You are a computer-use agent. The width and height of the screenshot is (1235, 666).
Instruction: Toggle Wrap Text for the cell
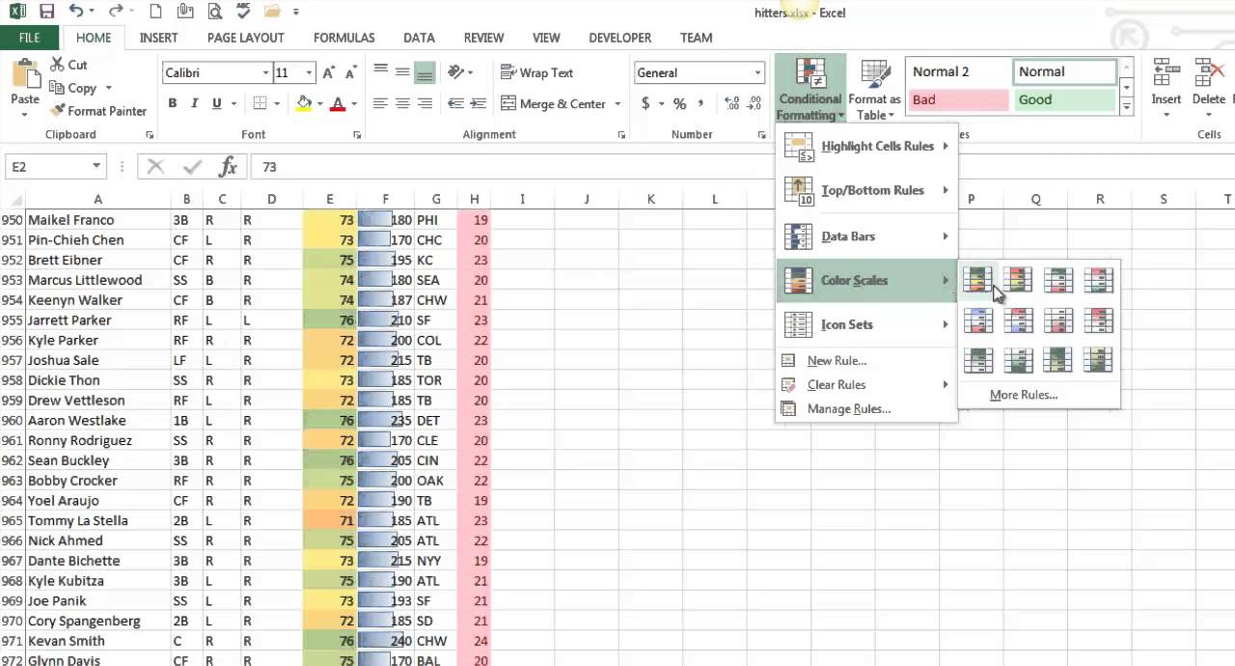coord(536,73)
